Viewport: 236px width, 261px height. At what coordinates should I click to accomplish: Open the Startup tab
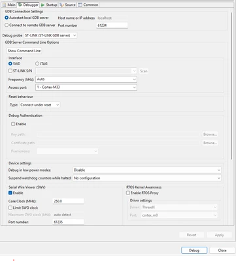(x=49, y=5)
